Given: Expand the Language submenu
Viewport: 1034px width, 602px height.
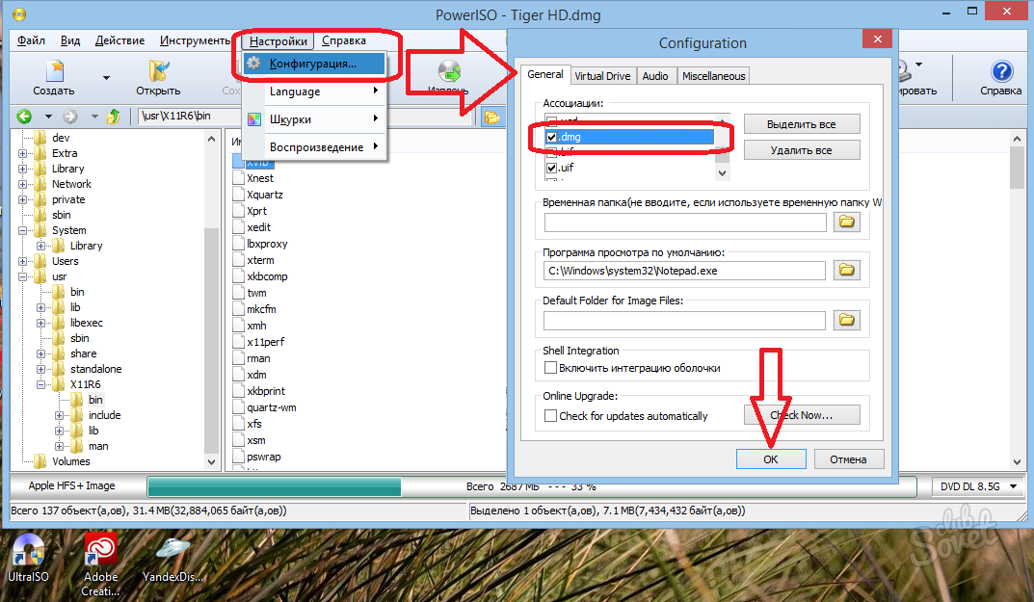Looking at the screenshot, I should (314, 91).
